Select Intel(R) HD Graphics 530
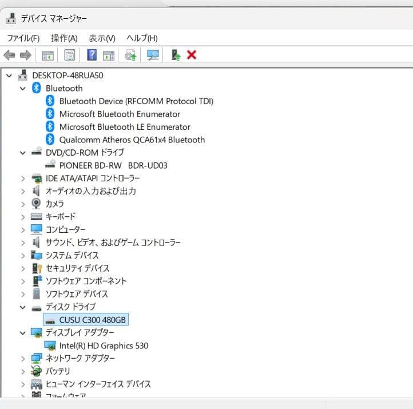Viewport: 413px width, 409px height. click(104, 346)
